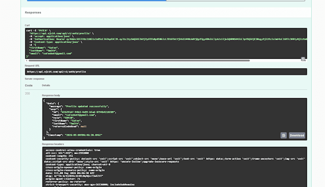Click the 'accept: application/json' header line

[x=51, y=36]
